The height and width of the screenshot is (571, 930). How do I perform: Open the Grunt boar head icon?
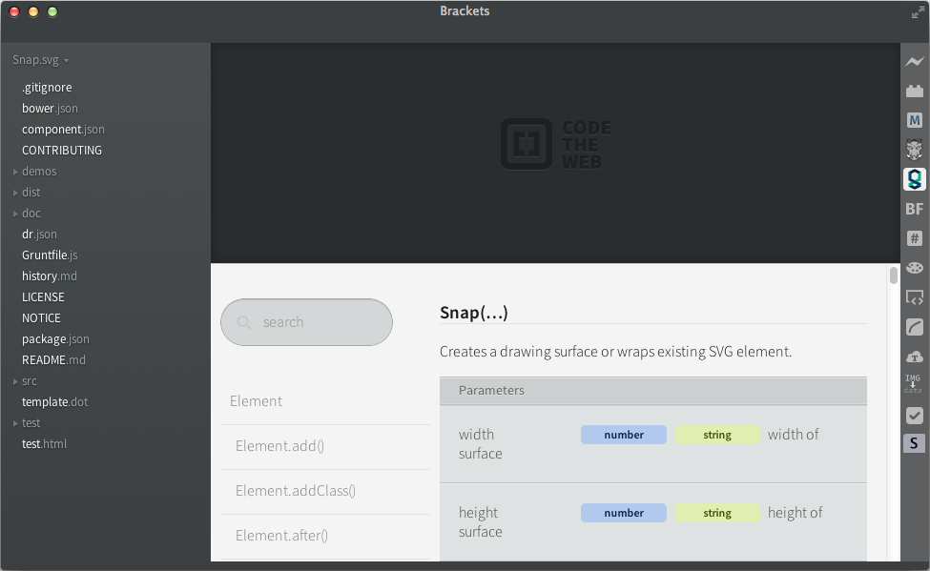914,150
